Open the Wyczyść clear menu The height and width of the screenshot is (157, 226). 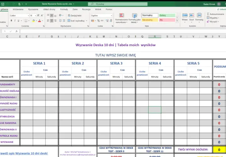[x=213, y=22]
